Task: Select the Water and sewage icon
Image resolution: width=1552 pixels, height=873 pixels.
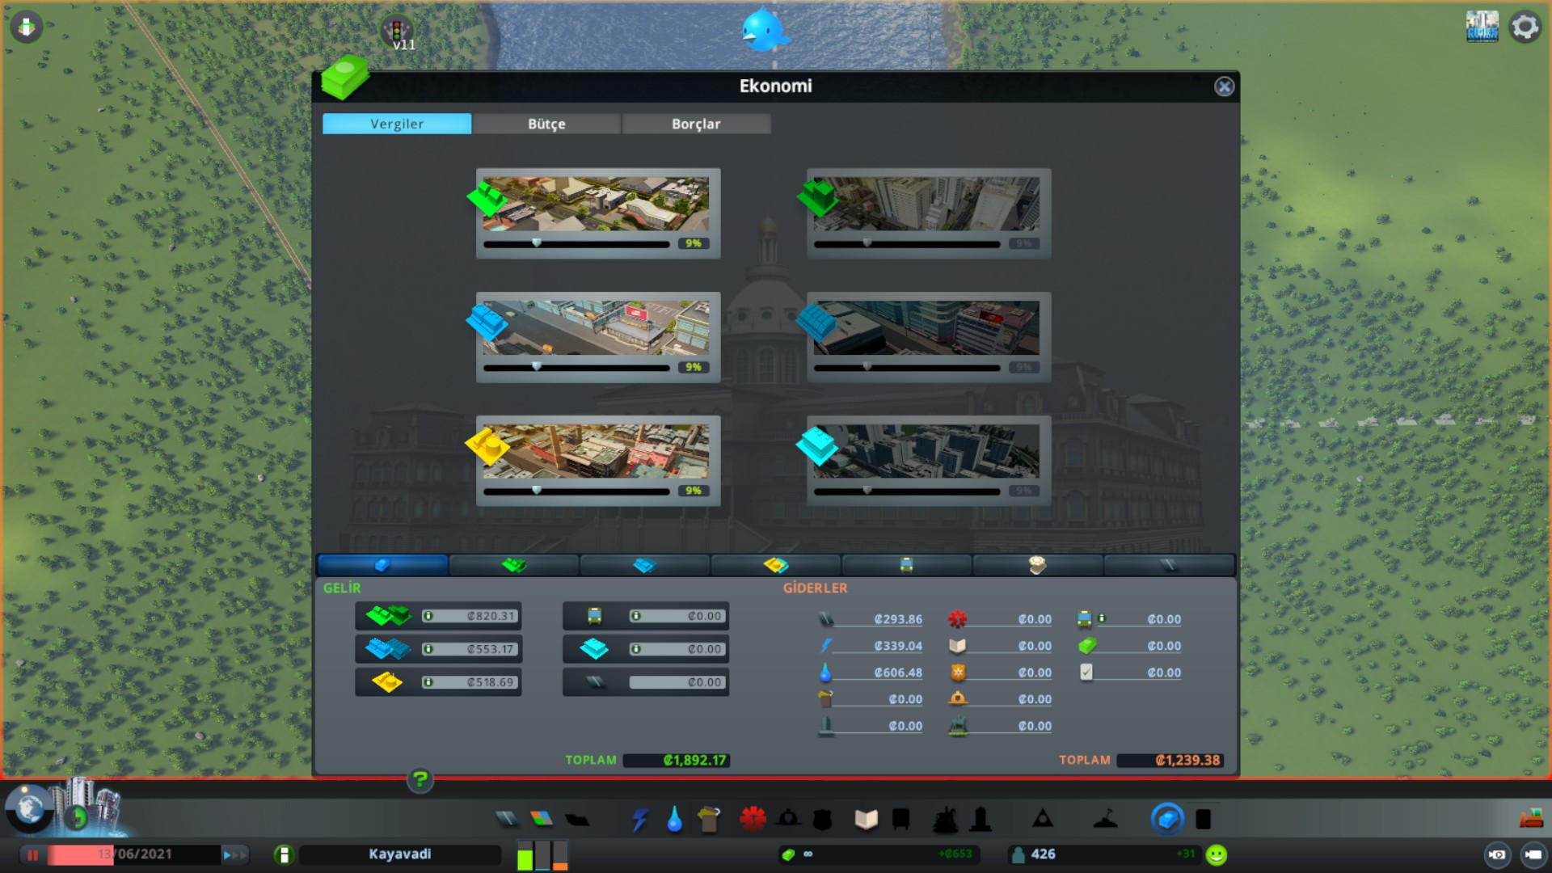Action: [674, 820]
